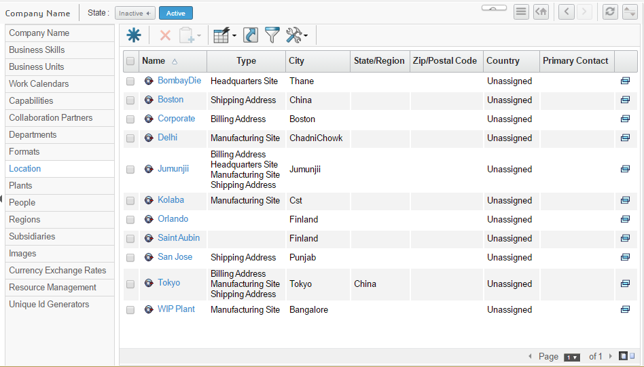Click the blue asterisk create-new icon

[134, 35]
